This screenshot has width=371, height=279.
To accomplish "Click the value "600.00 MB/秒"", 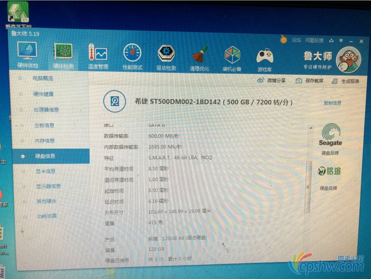I will tap(164, 136).
